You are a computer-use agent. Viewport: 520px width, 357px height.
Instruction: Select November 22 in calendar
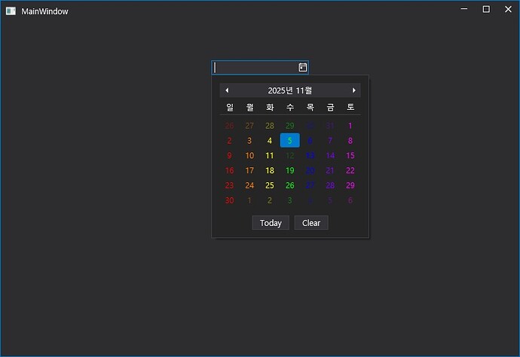pos(350,170)
